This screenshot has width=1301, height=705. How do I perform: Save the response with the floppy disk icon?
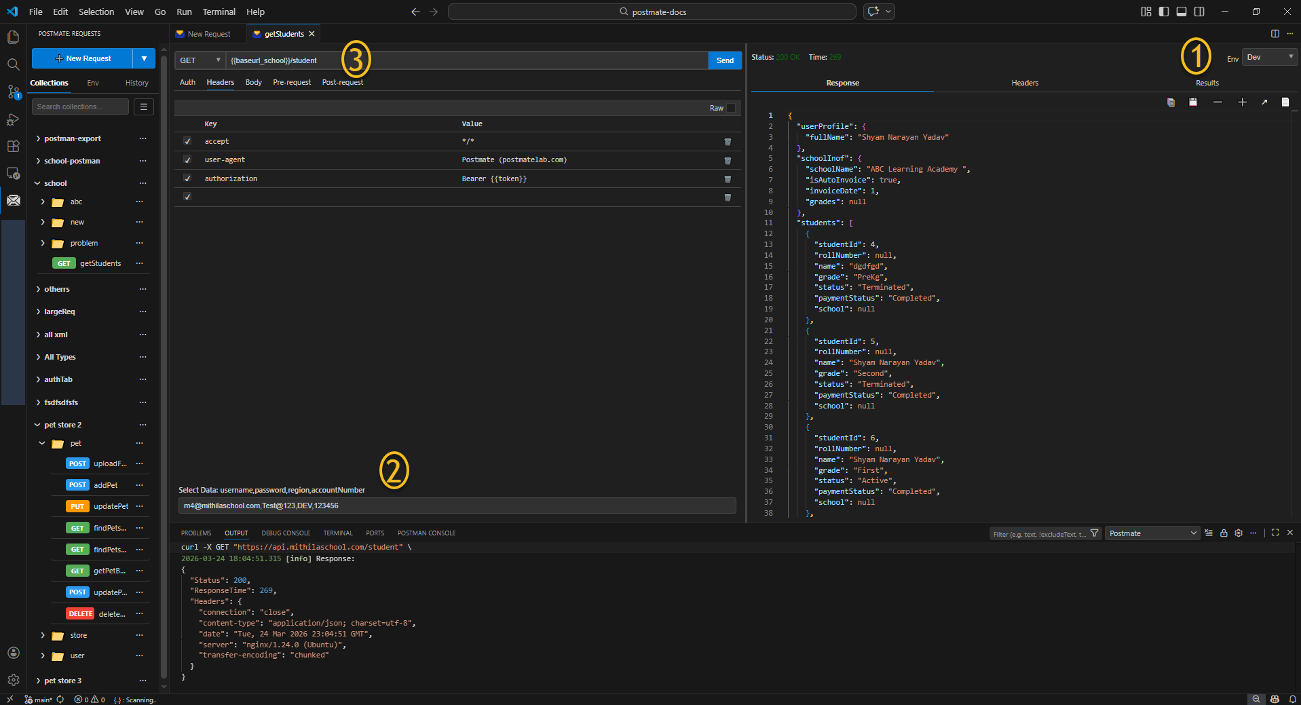tap(1193, 102)
